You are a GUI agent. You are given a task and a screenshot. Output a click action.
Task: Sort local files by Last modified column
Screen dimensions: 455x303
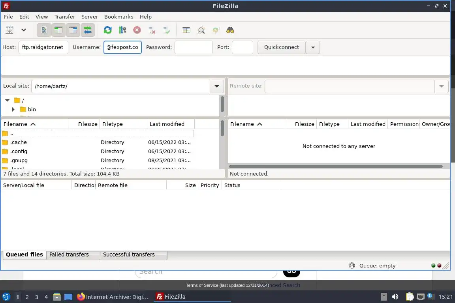[171, 124]
